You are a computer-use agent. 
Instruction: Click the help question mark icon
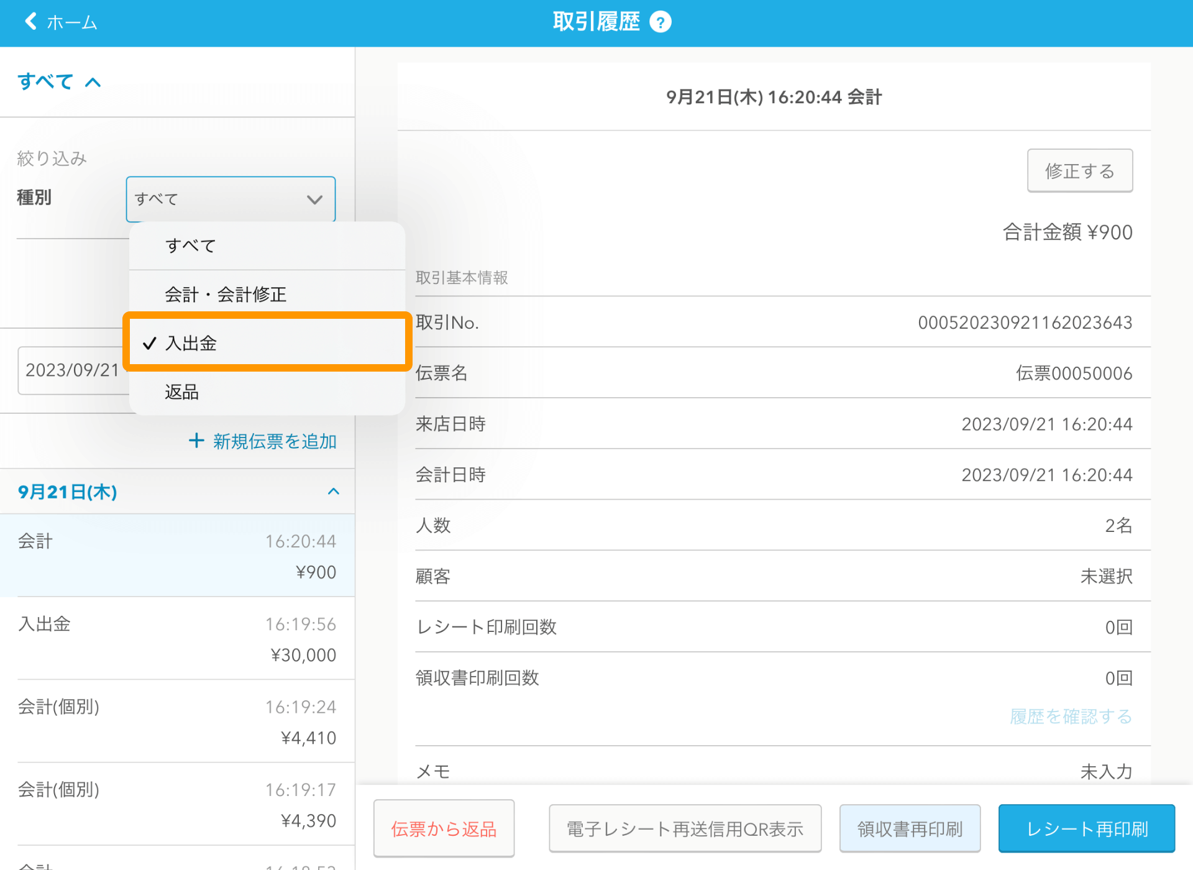point(660,22)
